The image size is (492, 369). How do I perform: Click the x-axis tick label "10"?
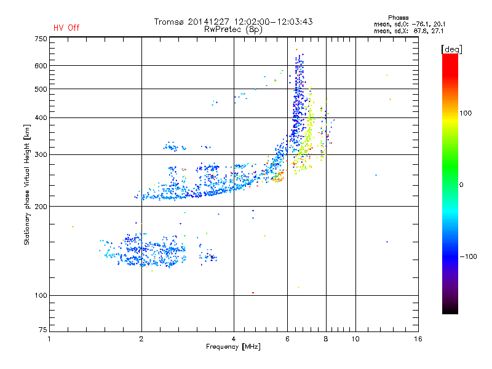pyautogui.click(x=355, y=339)
